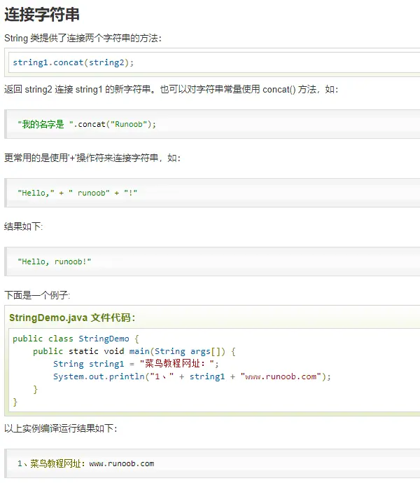The width and height of the screenshot is (420, 483).
Task: Click the "www.runoob.com" string in code
Action: tap(281, 376)
